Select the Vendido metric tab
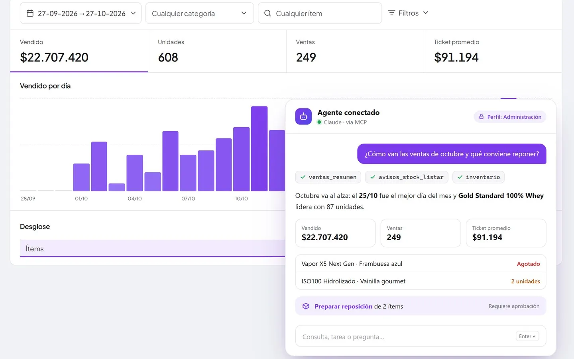The width and height of the screenshot is (574, 359). pos(79,51)
